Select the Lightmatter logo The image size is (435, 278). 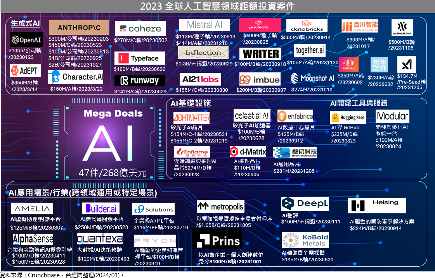click(x=191, y=118)
